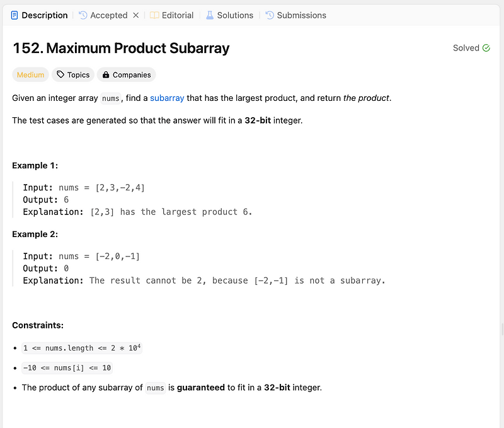This screenshot has height=428, width=504.
Task: Open the Submissions tab
Action: [301, 15]
